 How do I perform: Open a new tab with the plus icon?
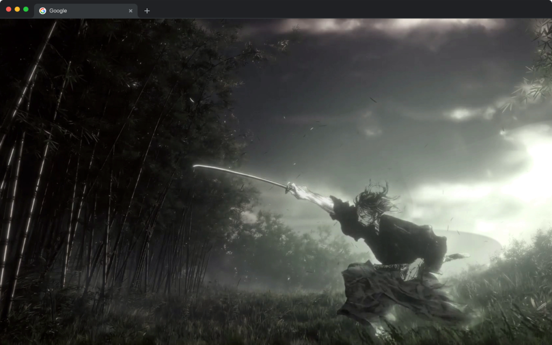[148, 10]
